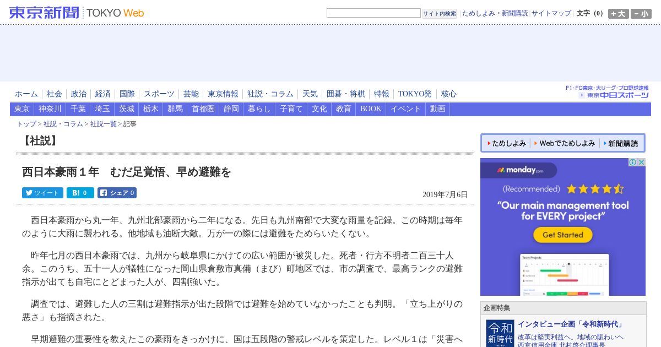Open the 囲碁・将棋 section
This screenshot has height=347, width=661.
346,94
